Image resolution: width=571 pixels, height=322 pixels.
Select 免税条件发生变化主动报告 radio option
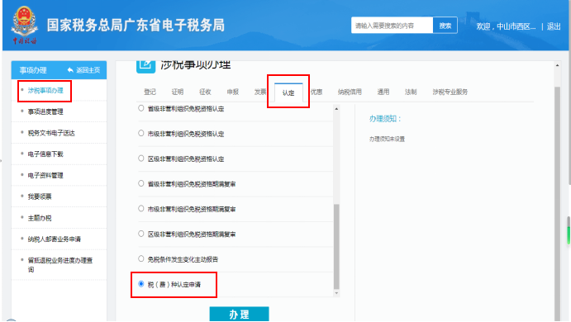(x=141, y=258)
